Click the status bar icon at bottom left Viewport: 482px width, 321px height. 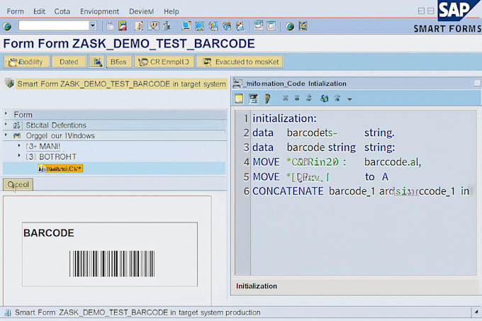8,312
